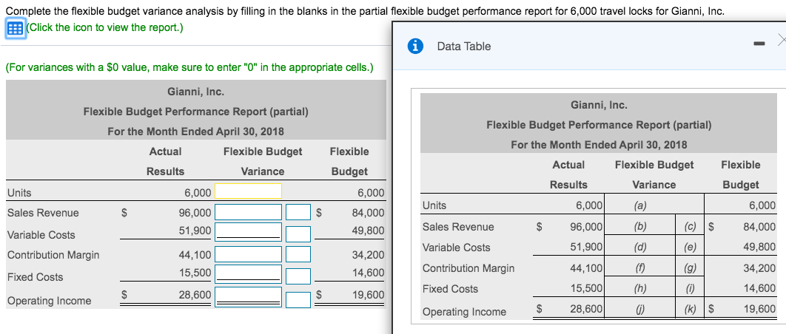Click 51,900 actual variable costs in main report

(x=195, y=231)
